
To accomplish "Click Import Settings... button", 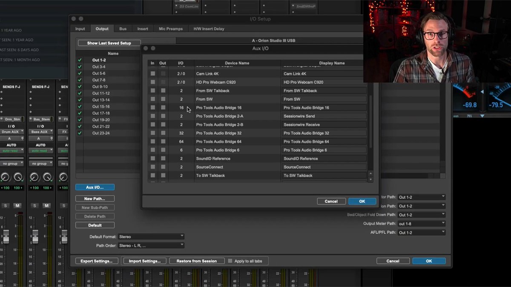I will (145, 261).
